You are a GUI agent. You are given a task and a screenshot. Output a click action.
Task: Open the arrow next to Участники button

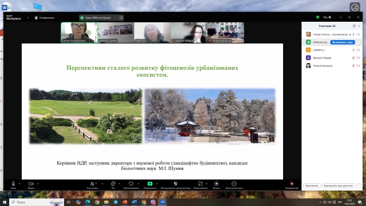102,184
